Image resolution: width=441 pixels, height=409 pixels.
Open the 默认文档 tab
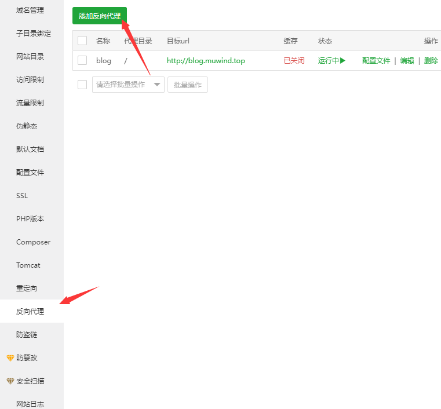pos(30,149)
